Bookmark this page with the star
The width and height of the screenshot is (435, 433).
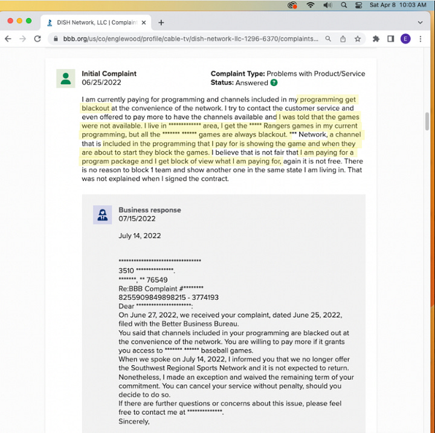tap(358, 39)
